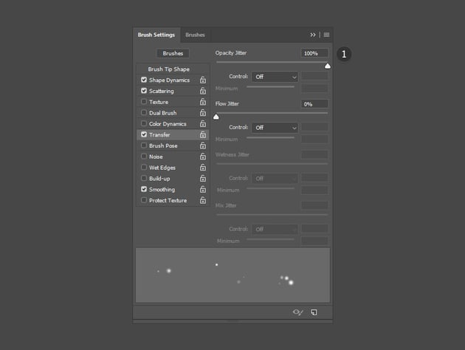
Task: Enable the Noise checkbox
Action: 144,157
